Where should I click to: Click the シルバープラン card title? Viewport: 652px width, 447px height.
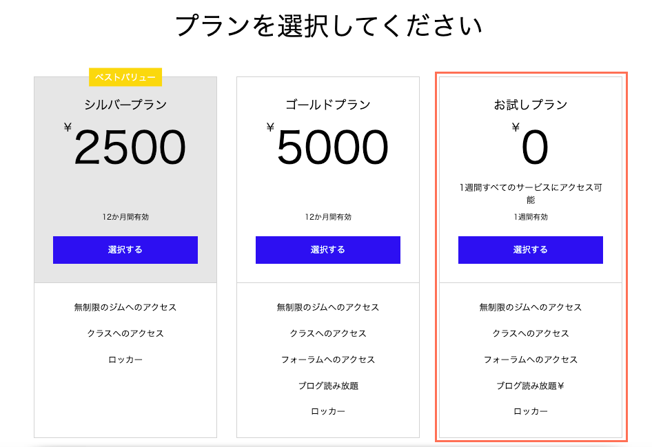[x=125, y=105]
